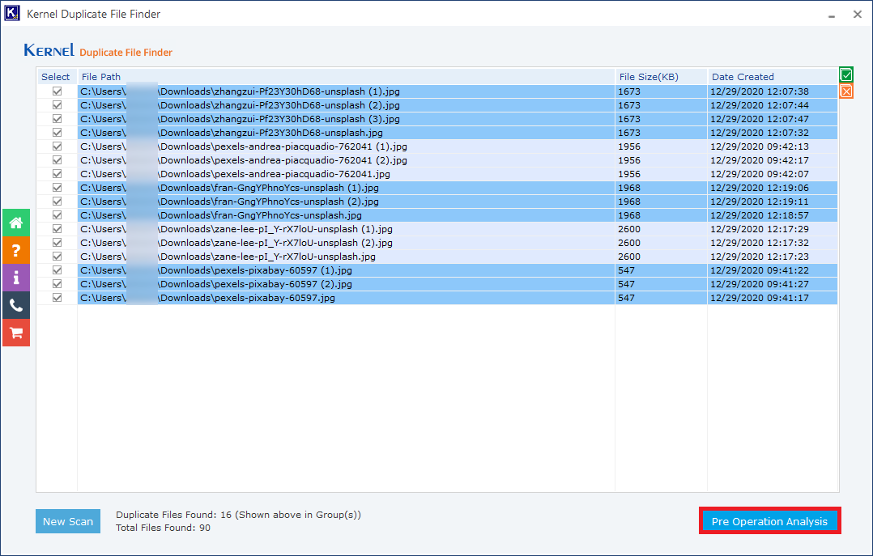Click Total Files Found: 90 status text
873x556 pixels.
[x=163, y=528]
